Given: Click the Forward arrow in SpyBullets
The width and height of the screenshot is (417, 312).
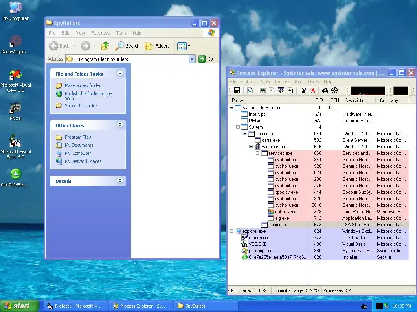Looking at the screenshot, I should [86, 46].
